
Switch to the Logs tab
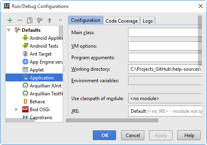tap(148, 21)
